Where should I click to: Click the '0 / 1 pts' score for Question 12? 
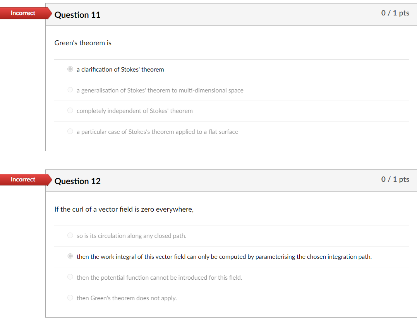click(x=395, y=179)
